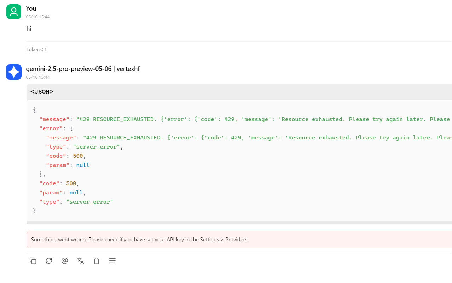Click the user message timestamp 05/10 15:44
The image size is (452, 283).
(38, 17)
